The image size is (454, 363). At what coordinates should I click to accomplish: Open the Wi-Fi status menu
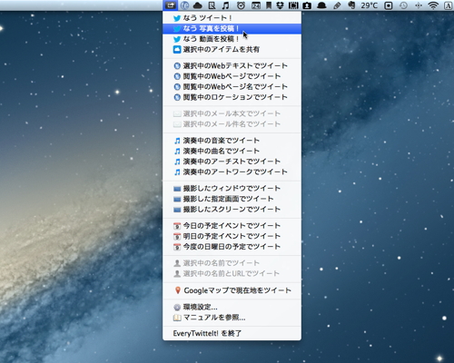pyautogui.click(x=433, y=5)
